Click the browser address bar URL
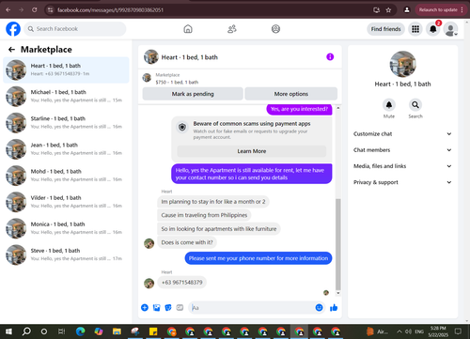The width and height of the screenshot is (470, 339). click(110, 10)
